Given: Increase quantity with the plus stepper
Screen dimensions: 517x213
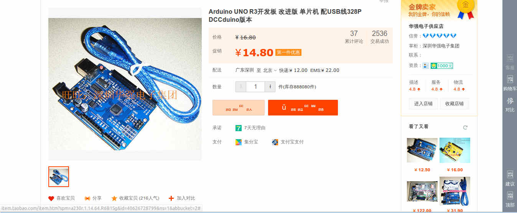Looking at the screenshot, I should point(270,87).
